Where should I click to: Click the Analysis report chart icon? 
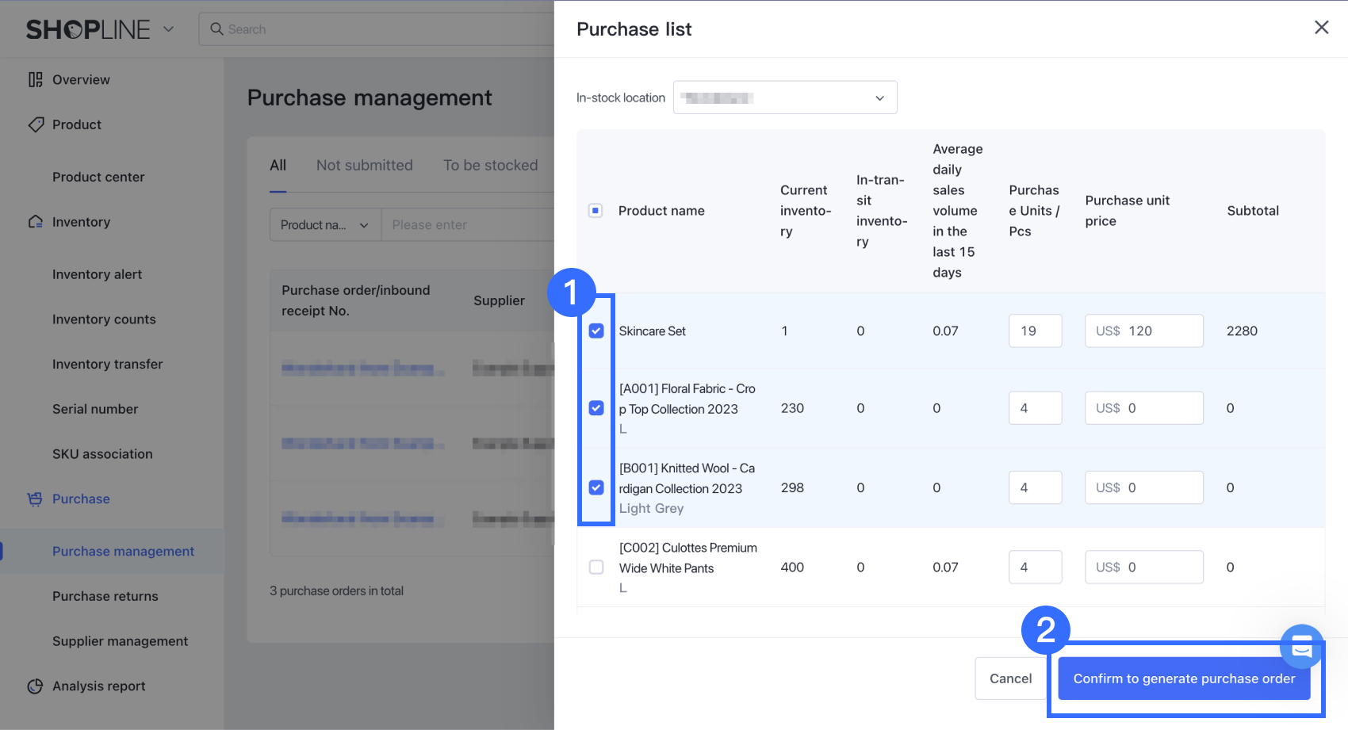[x=35, y=686]
